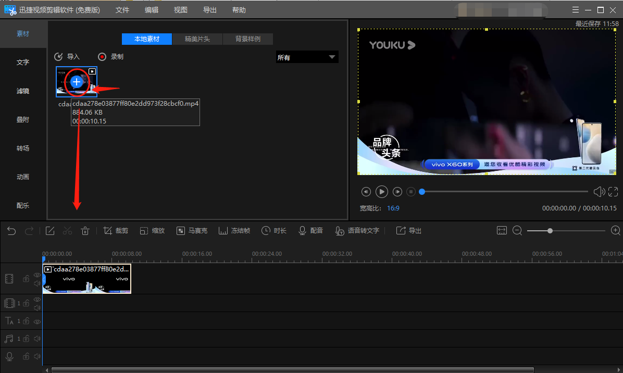The image size is (623, 373).
Task: Use the 冻结帧 freeze frame tool
Action: pyautogui.click(x=234, y=231)
